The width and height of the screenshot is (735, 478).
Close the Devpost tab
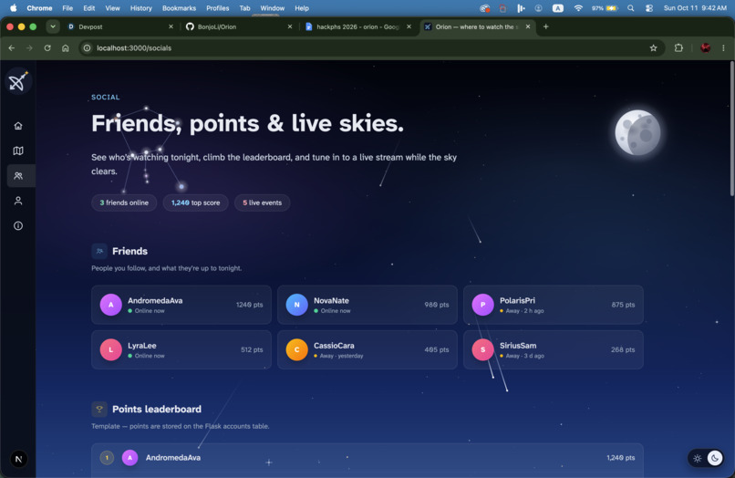(x=171, y=26)
